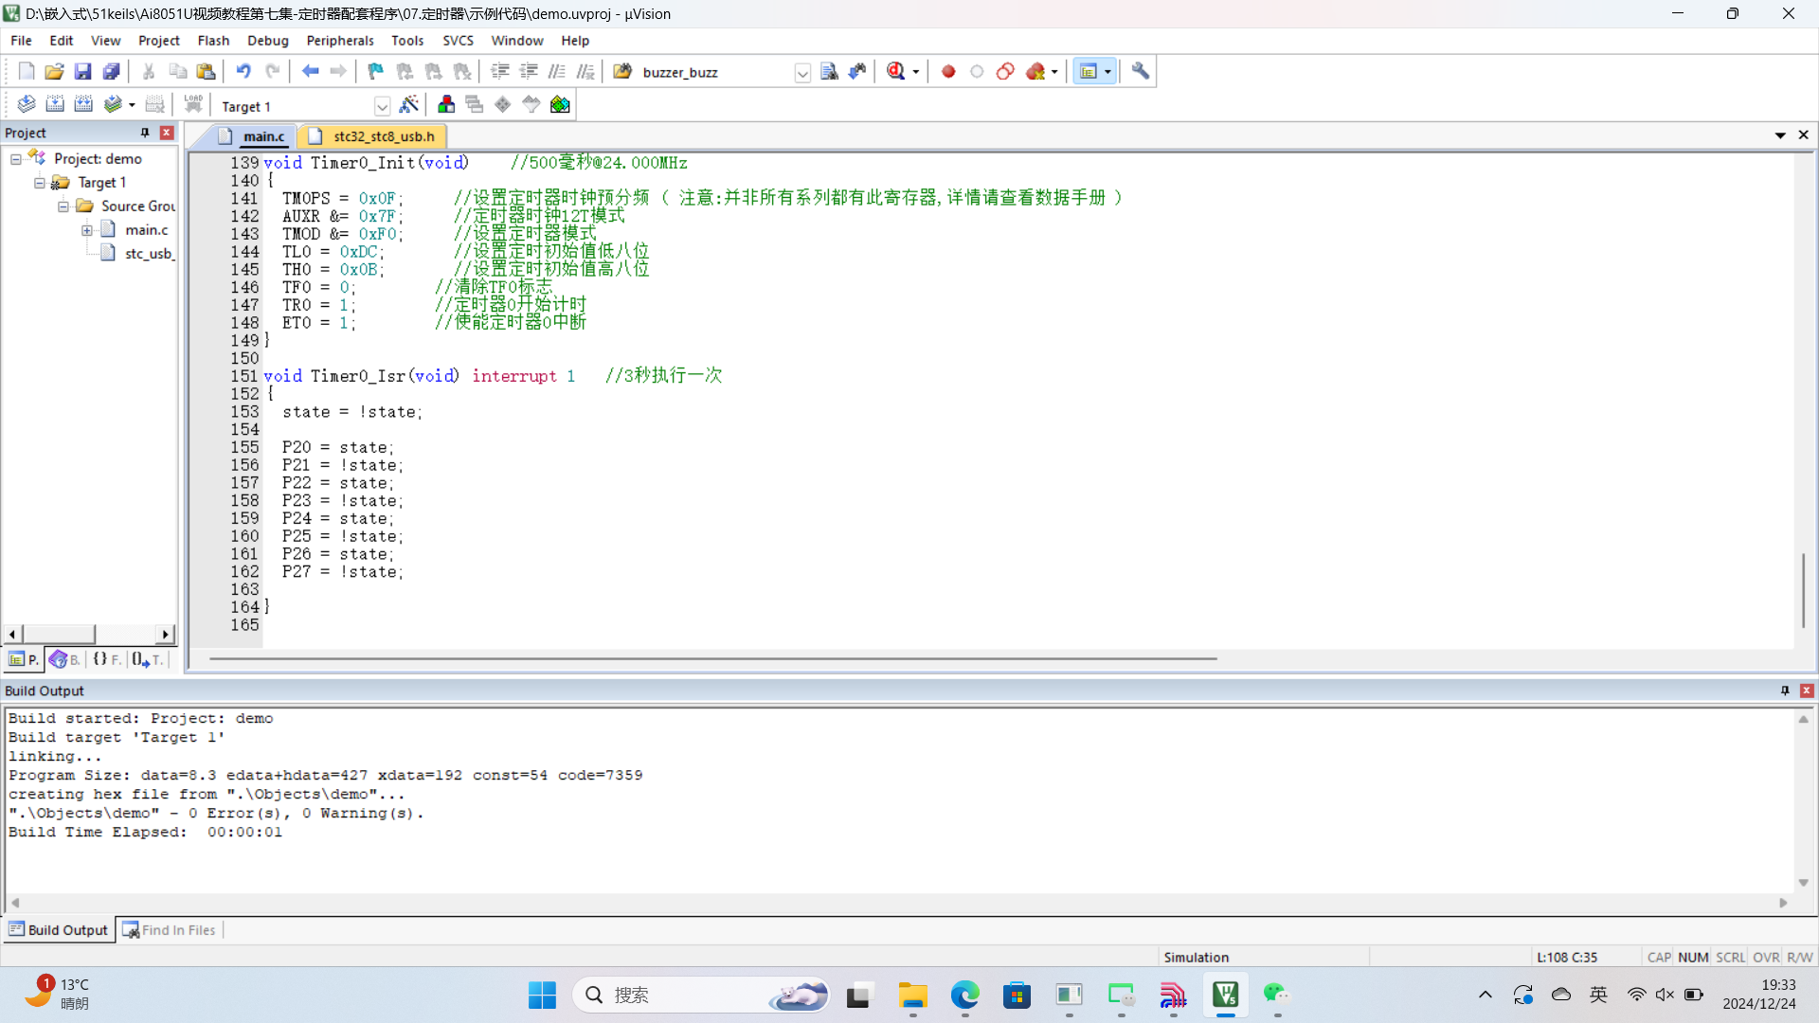This screenshot has width=1819, height=1023.
Task: Collapse Project: demo tree node
Action: point(16,159)
